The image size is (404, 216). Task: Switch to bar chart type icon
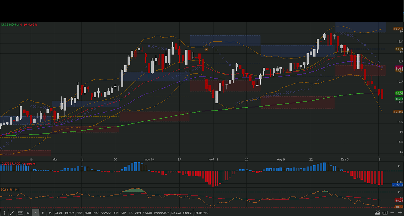(385, 213)
